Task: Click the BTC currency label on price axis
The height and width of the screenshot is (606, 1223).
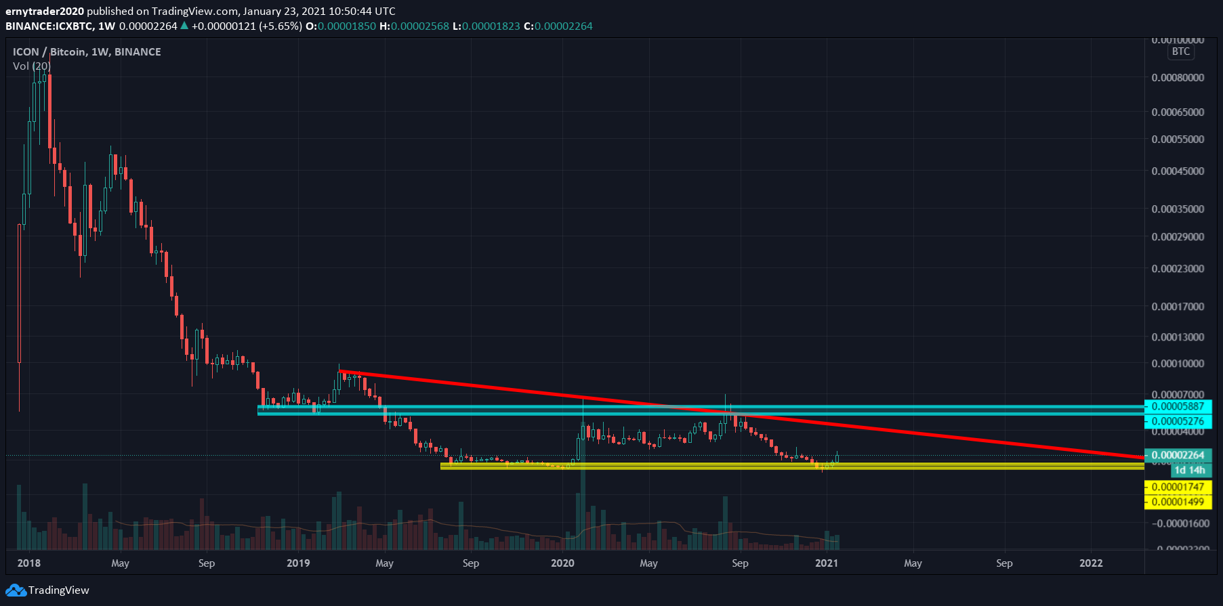Action: pos(1181,51)
